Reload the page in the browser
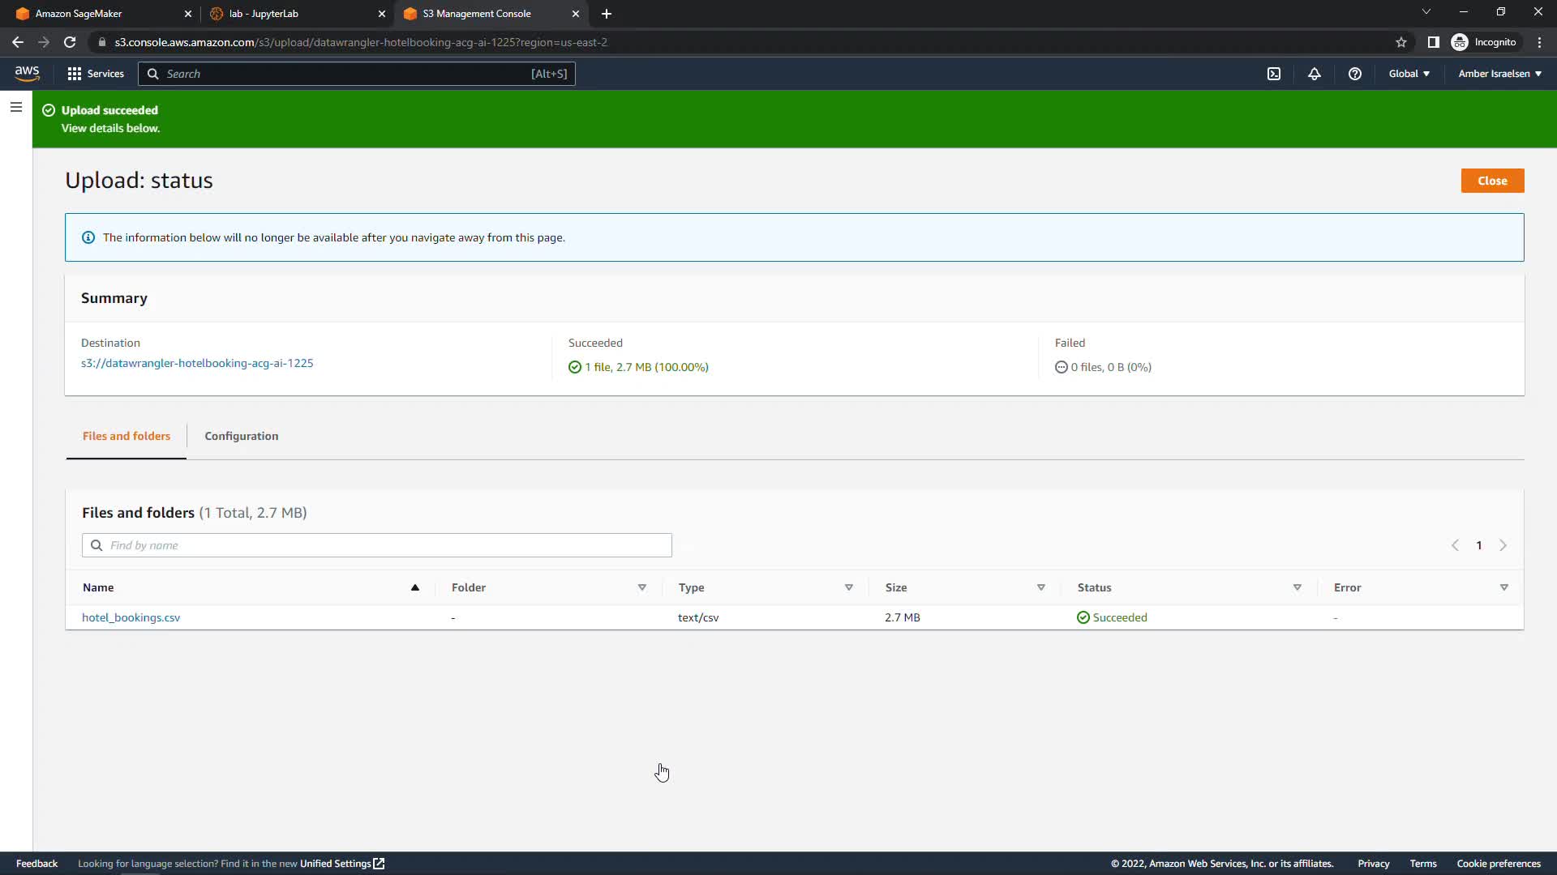Viewport: 1557px width, 875px height. tap(70, 42)
